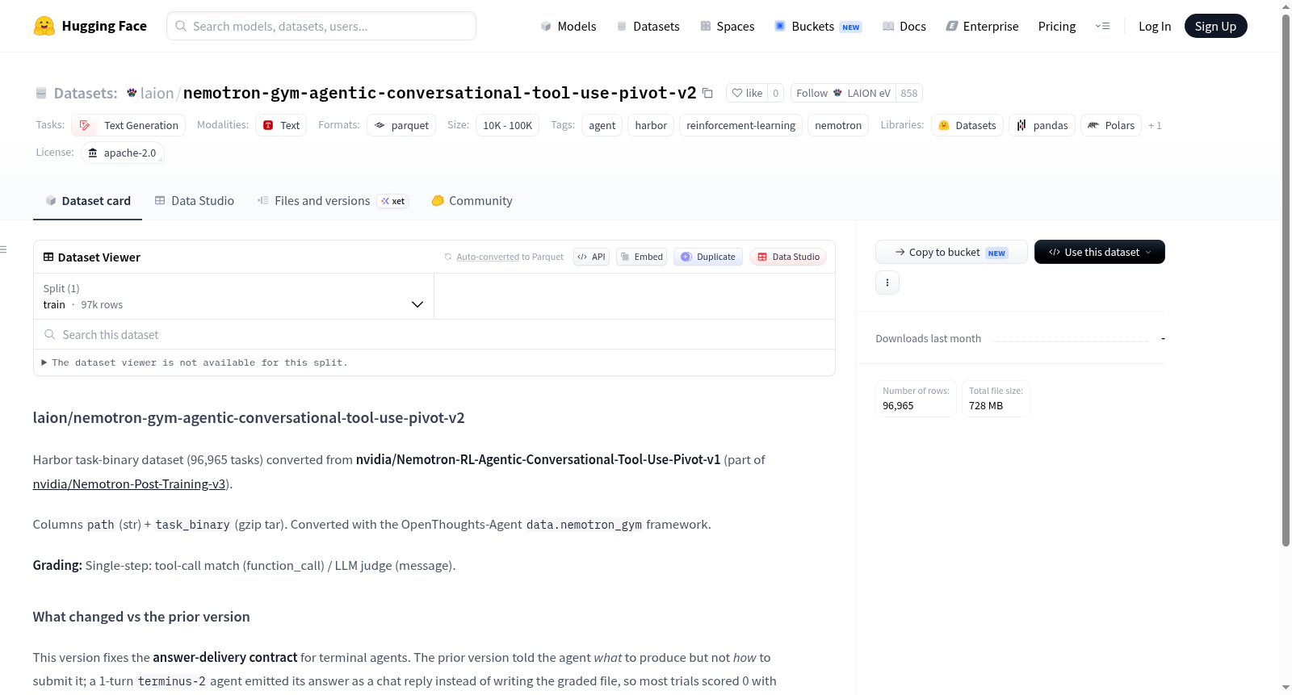Click the Duplicate dataset button

point(707,257)
